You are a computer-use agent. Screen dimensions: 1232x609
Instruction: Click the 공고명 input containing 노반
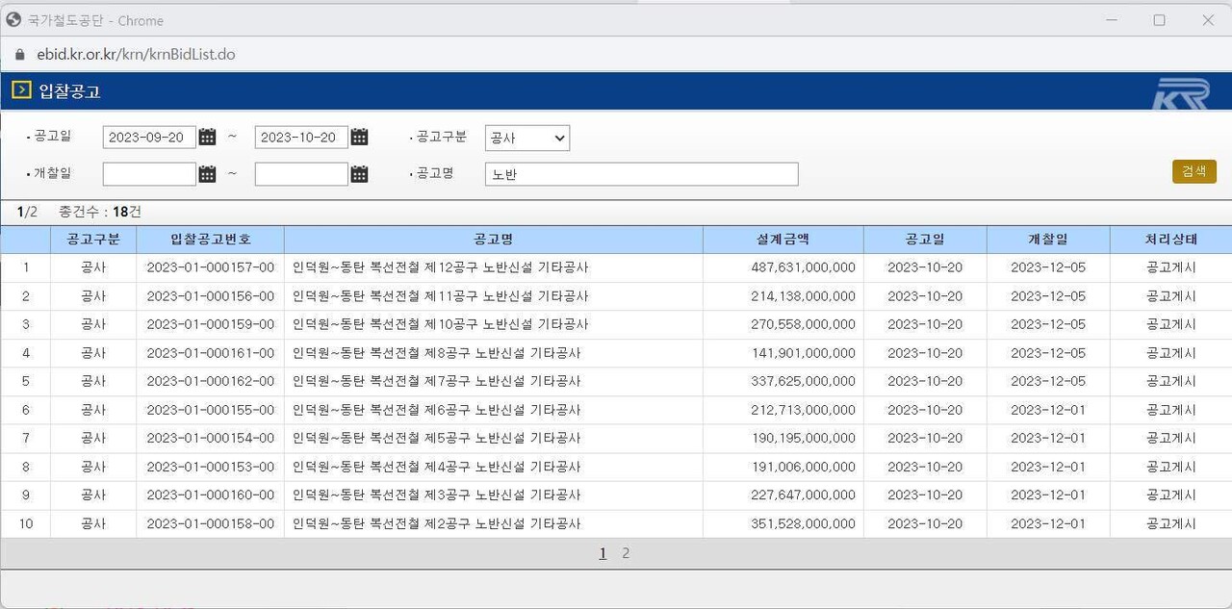[641, 174]
